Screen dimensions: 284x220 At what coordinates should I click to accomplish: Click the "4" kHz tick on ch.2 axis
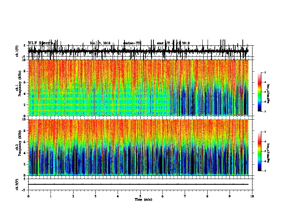pyautogui.click(x=25, y=153)
